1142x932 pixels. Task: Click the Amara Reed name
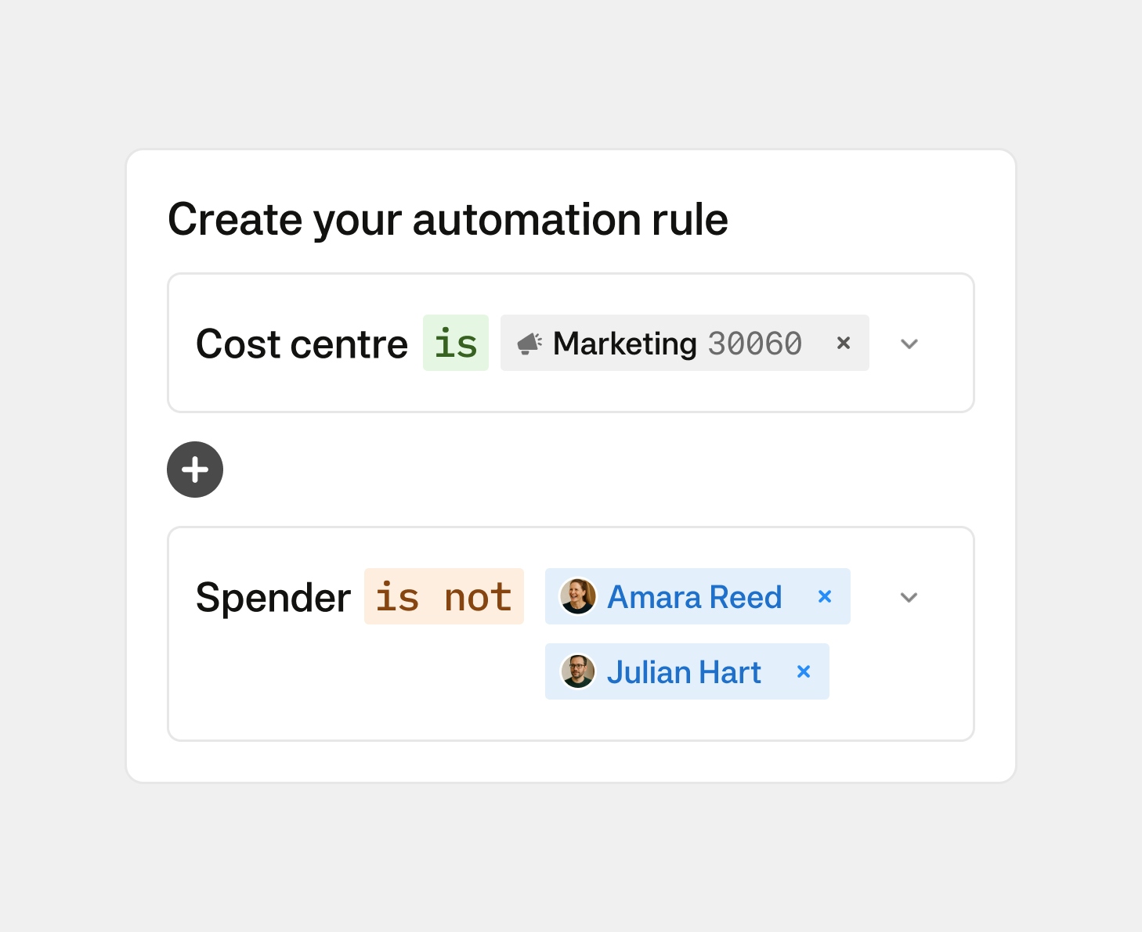[x=694, y=597]
